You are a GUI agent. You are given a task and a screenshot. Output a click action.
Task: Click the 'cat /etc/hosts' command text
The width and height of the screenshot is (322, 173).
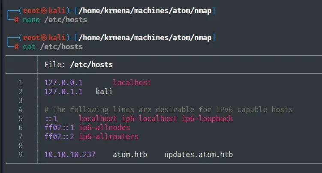pyautogui.click(x=53, y=47)
